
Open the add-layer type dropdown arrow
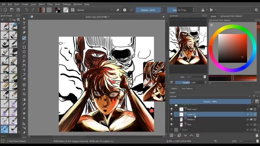tap(175, 135)
